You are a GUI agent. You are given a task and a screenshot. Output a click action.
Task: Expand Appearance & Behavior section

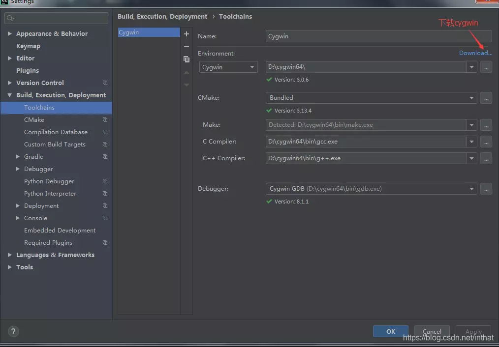(x=9, y=33)
